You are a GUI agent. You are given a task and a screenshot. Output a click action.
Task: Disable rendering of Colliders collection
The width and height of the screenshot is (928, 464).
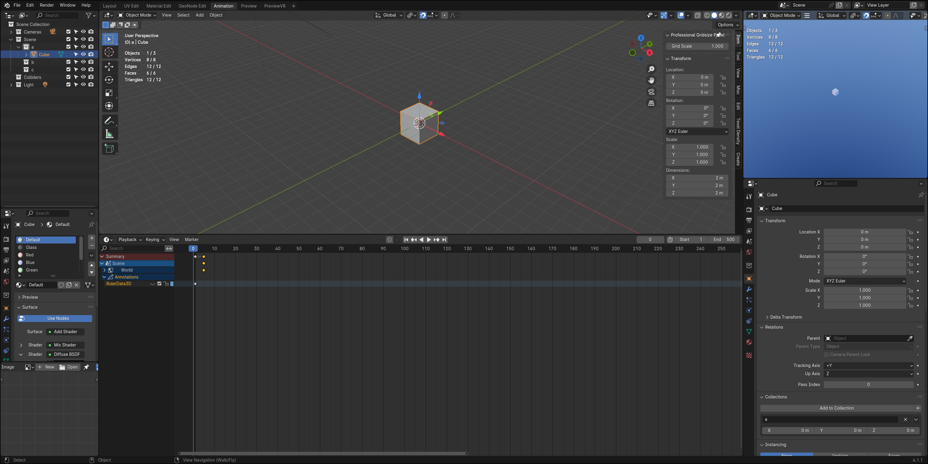click(91, 77)
